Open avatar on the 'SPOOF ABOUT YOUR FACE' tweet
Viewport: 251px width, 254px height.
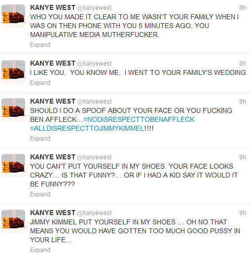[13, 110]
